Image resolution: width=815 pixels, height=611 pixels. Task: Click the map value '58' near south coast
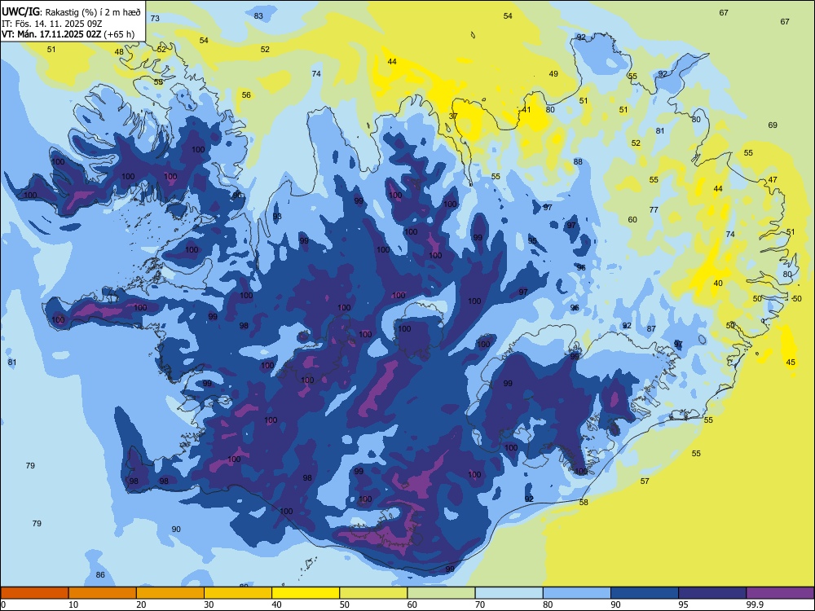point(584,503)
